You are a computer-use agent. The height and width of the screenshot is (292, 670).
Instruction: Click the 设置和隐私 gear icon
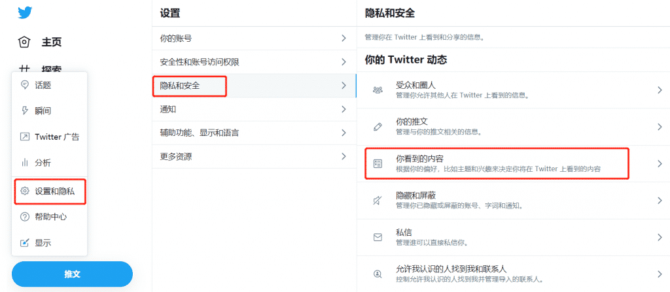point(25,191)
